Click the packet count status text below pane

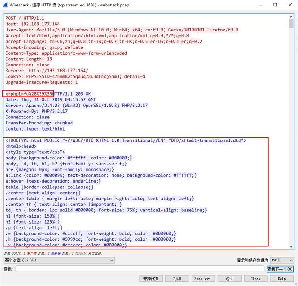[x=53, y=253]
